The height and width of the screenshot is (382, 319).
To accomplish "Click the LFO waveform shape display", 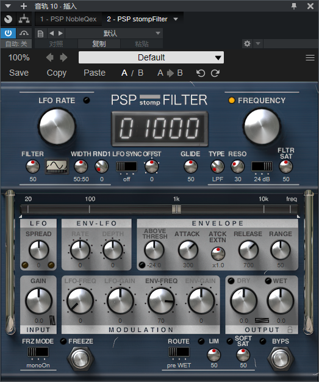I will [57, 166].
